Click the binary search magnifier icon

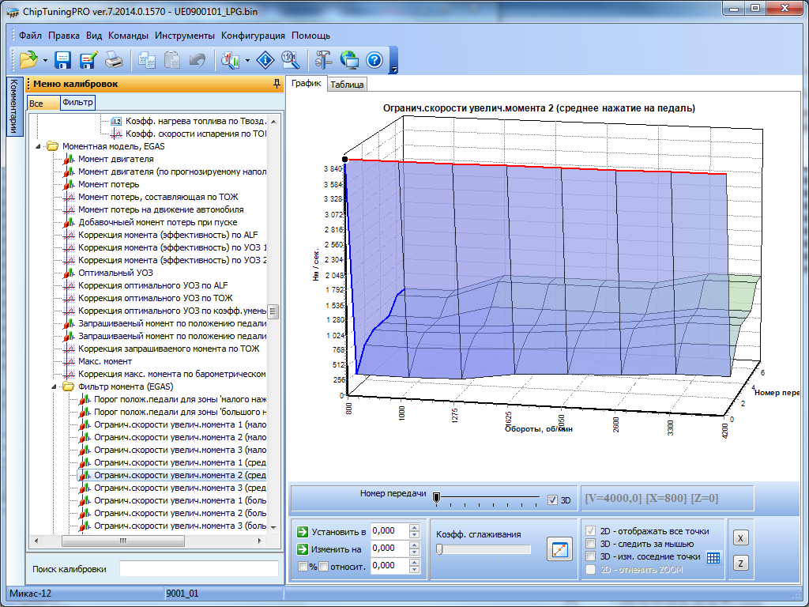(x=290, y=59)
